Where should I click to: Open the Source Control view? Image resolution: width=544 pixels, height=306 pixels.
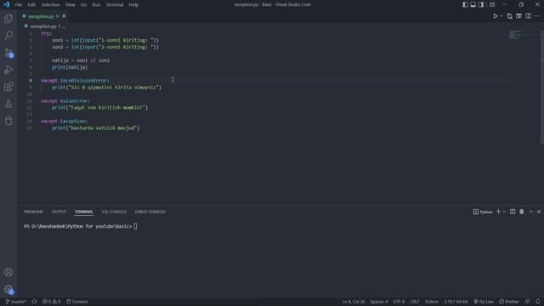8,53
